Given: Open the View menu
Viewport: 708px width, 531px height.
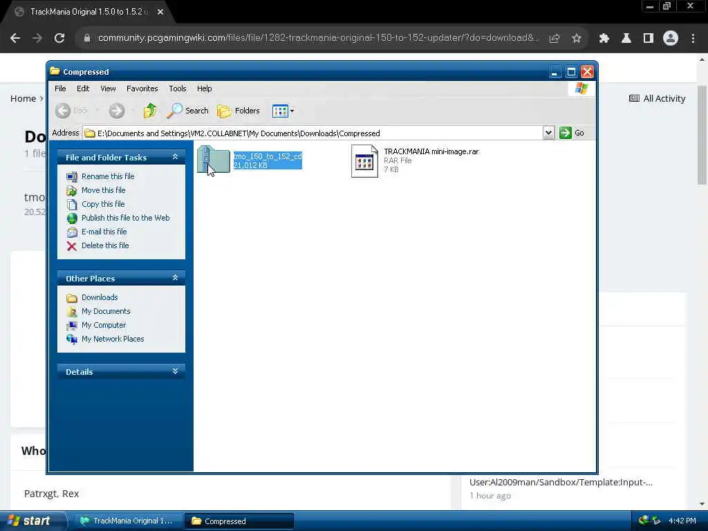Looking at the screenshot, I should pos(108,88).
